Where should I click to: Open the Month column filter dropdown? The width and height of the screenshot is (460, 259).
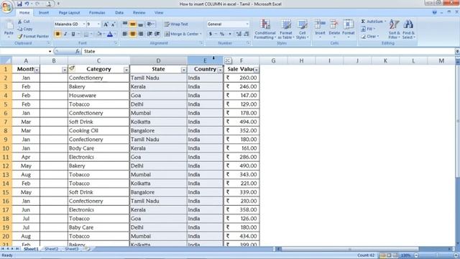(37, 70)
